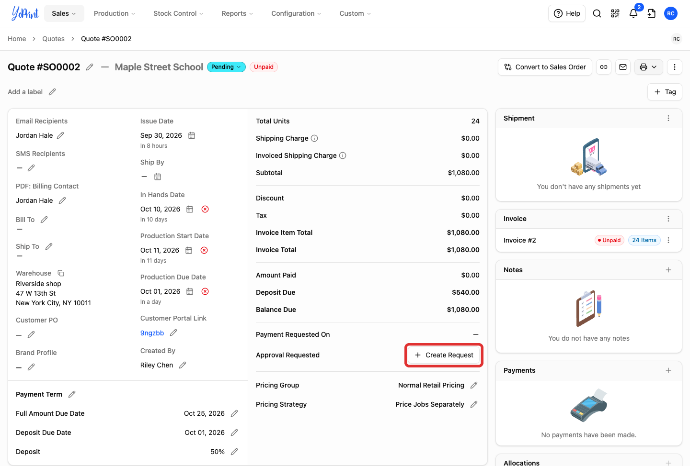
Task: Email the quote envelope icon
Action: [623, 67]
